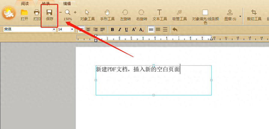Select the Hand tool (手形工具)

pos(107,13)
